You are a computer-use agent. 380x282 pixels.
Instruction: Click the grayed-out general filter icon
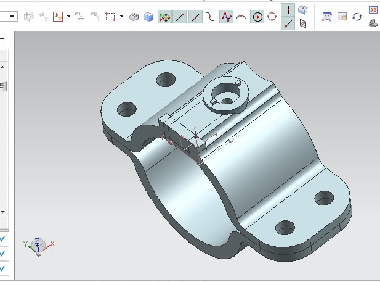pyautogui.click(x=28, y=17)
